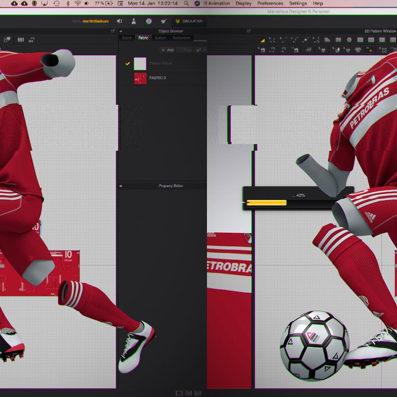Select the Edit Texture shirt tool
The height and width of the screenshot is (397, 397).
coord(322,50)
